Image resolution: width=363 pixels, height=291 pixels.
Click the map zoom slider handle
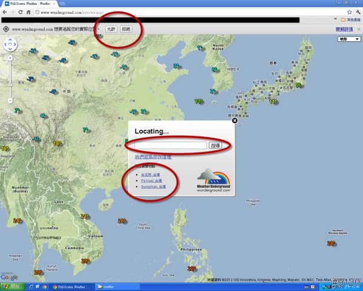coord(10,85)
